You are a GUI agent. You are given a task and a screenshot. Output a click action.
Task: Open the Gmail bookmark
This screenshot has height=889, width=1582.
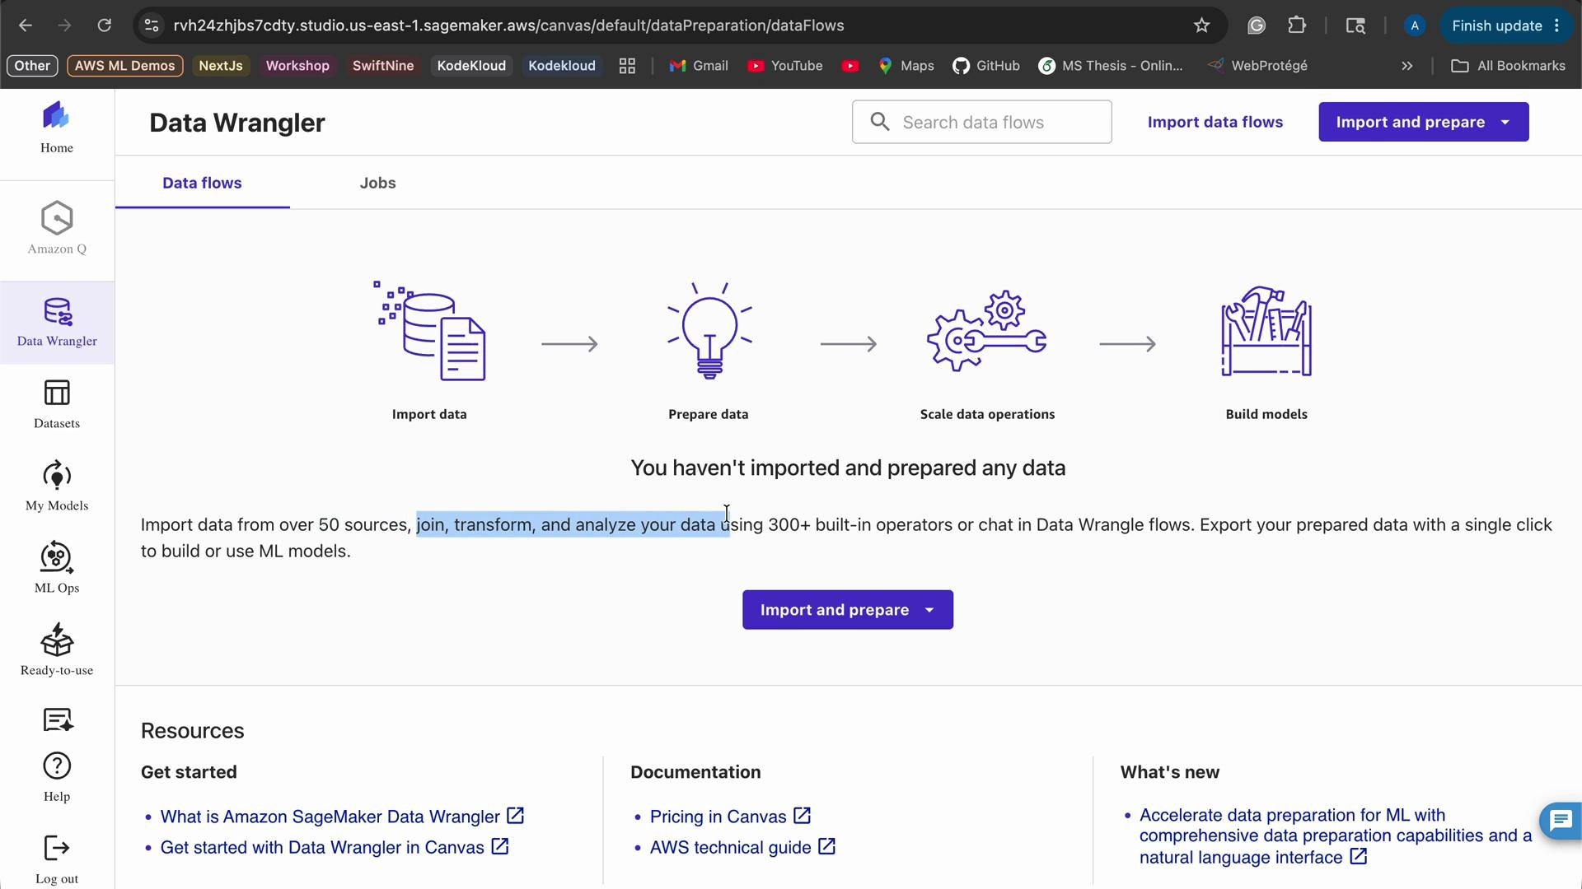pos(699,66)
